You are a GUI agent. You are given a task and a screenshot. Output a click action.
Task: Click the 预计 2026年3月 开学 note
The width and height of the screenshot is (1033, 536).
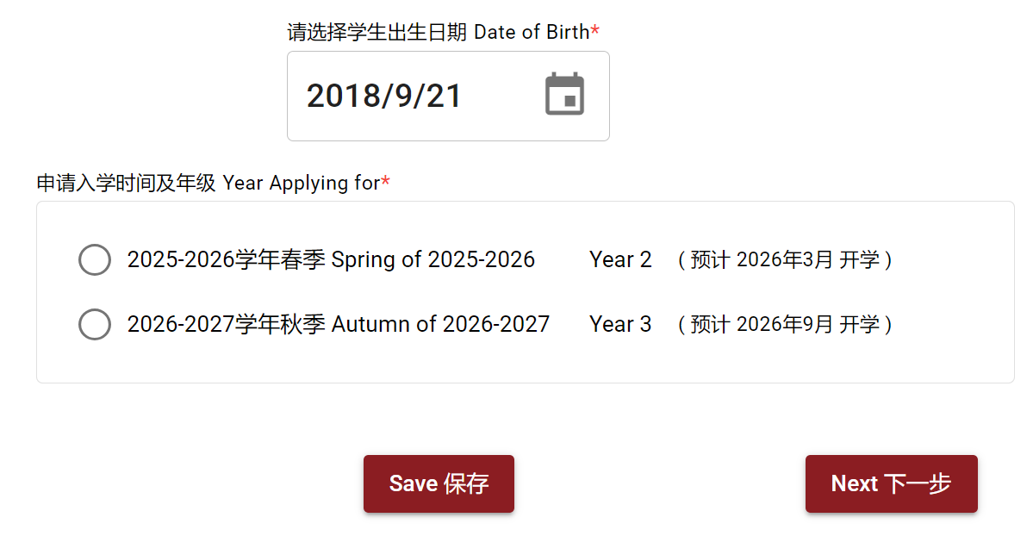click(784, 259)
